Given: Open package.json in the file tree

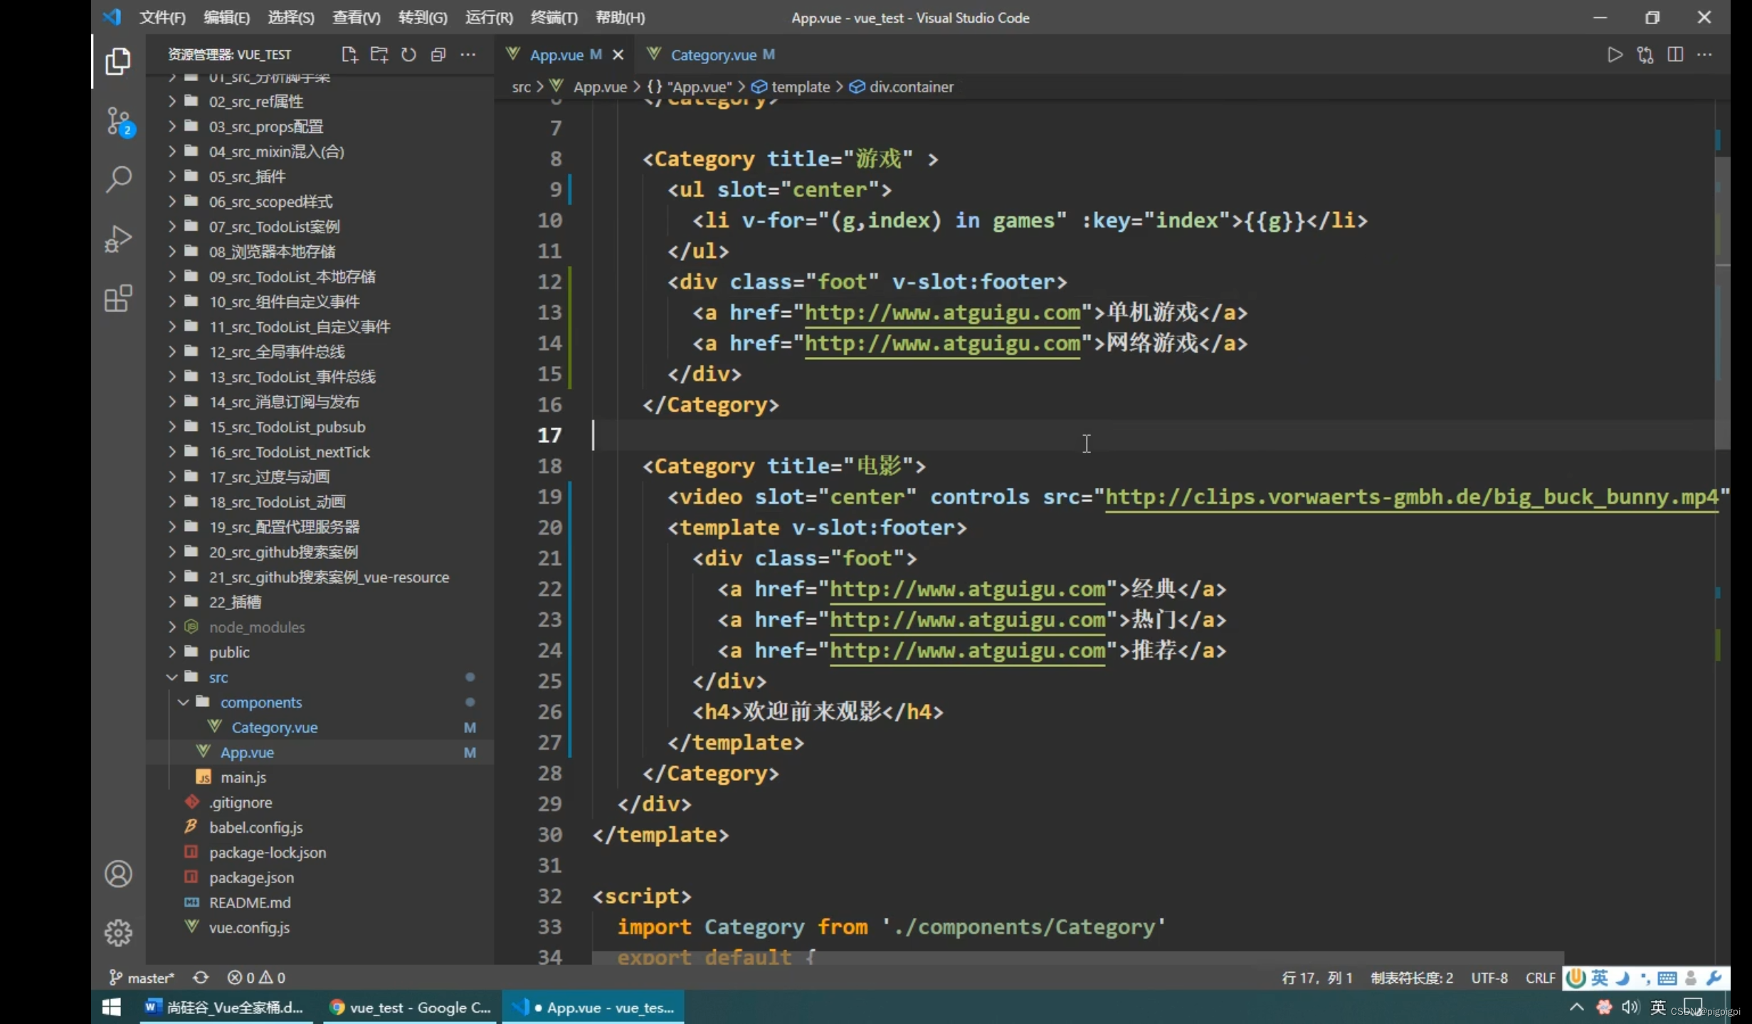Looking at the screenshot, I should pyautogui.click(x=320, y=878).
